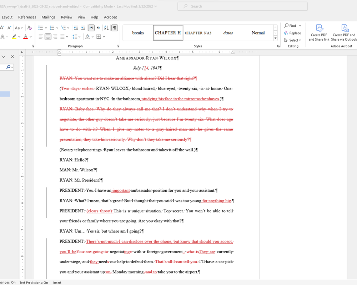
Task: Apply yellow text highlight color
Action: pos(14,37)
